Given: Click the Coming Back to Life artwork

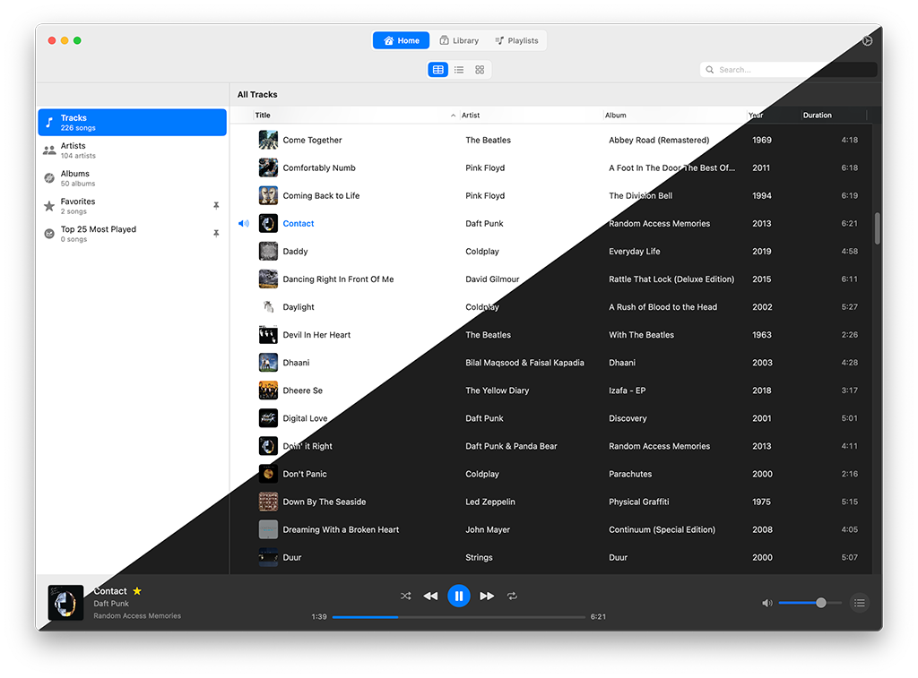Looking at the screenshot, I should pyautogui.click(x=268, y=195).
